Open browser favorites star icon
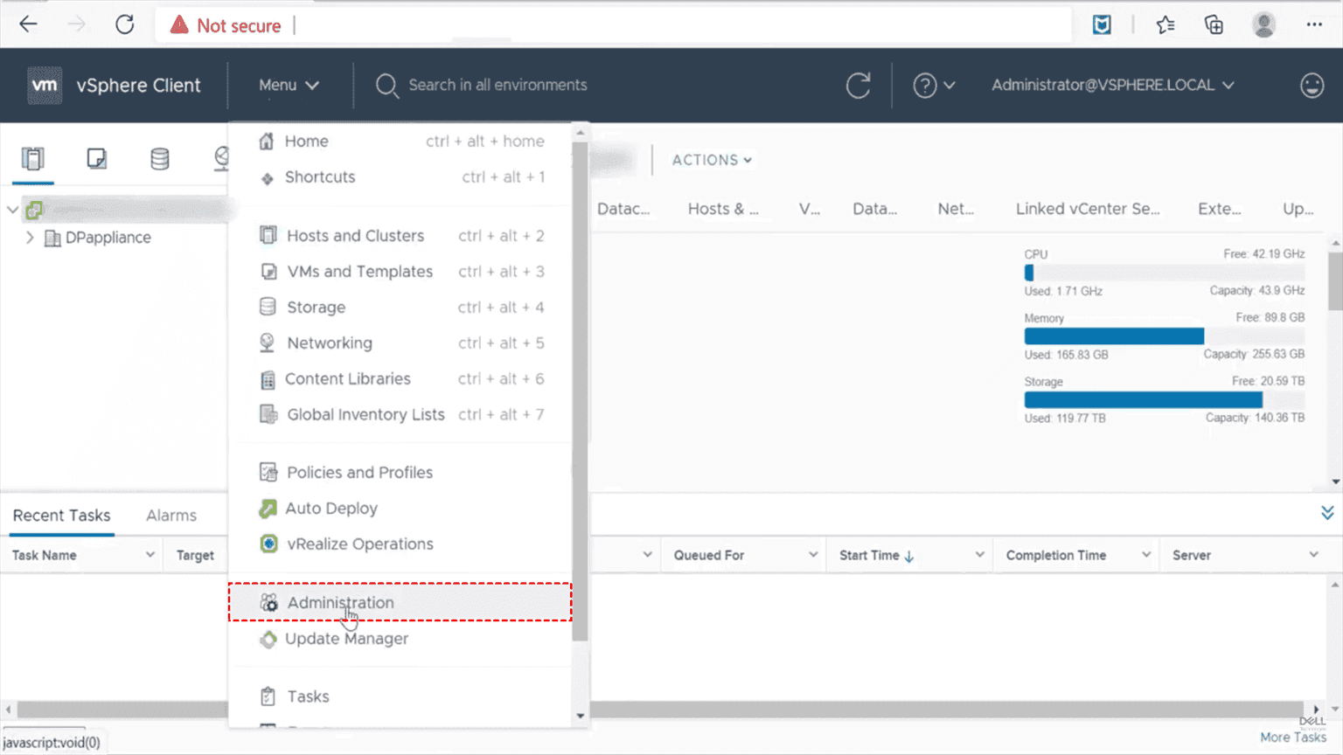Screen dimensions: 1343x755 point(1165,24)
